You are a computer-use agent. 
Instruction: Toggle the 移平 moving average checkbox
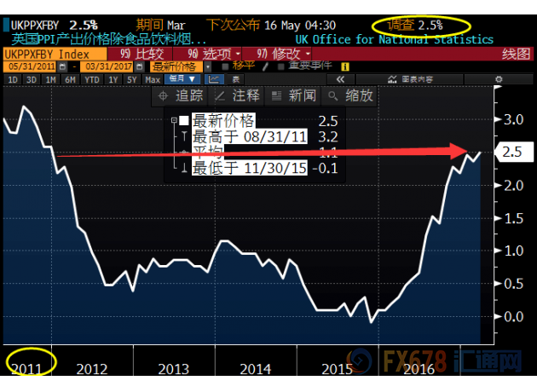click(225, 66)
